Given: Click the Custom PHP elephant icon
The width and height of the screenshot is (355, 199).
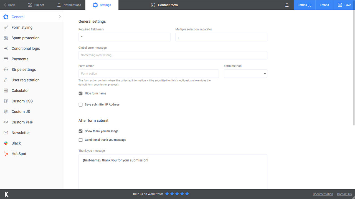Looking at the screenshot, I should coord(6,122).
